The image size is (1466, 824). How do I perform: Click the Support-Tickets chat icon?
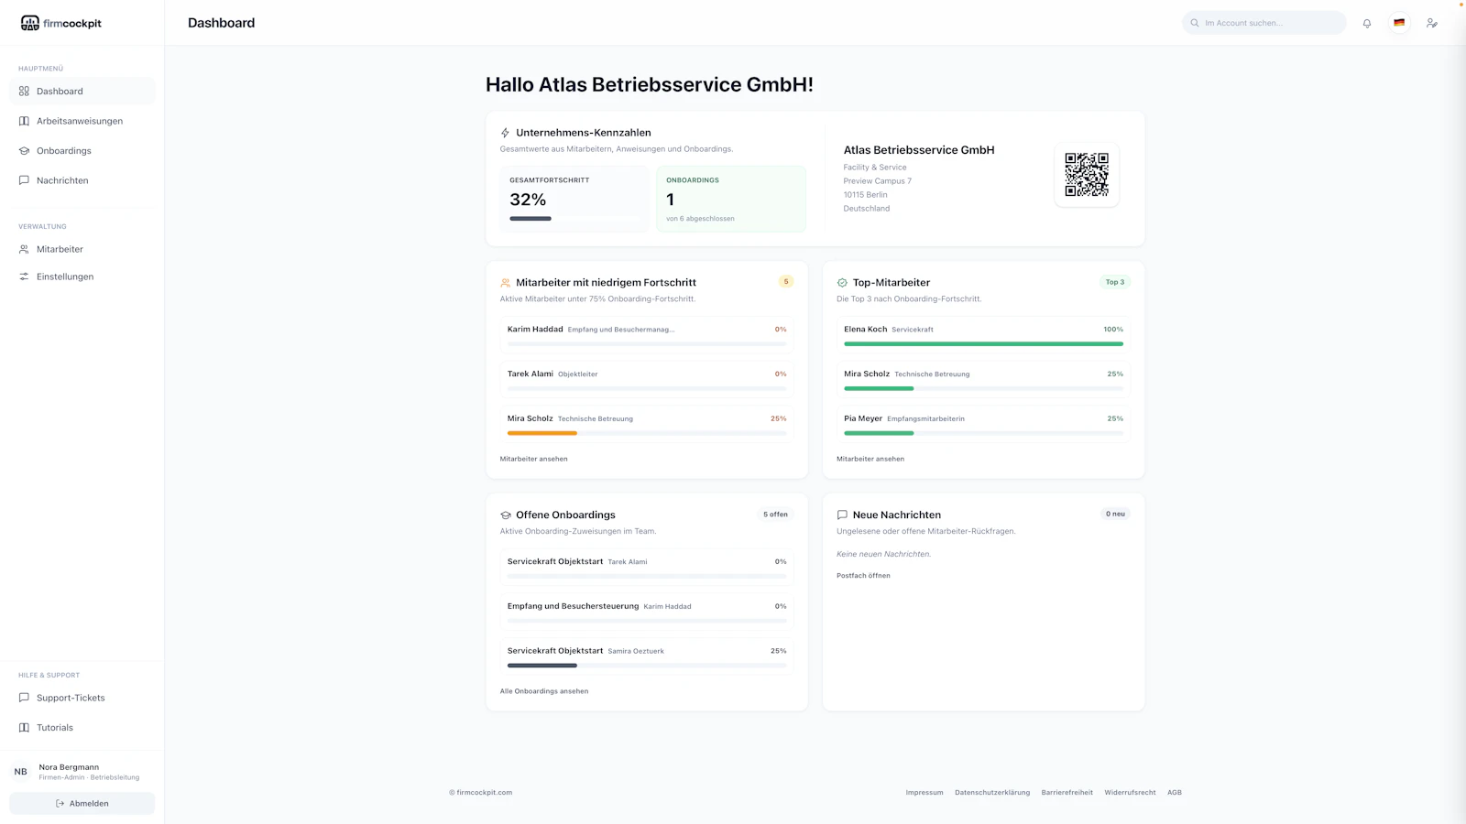pos(24,698)
